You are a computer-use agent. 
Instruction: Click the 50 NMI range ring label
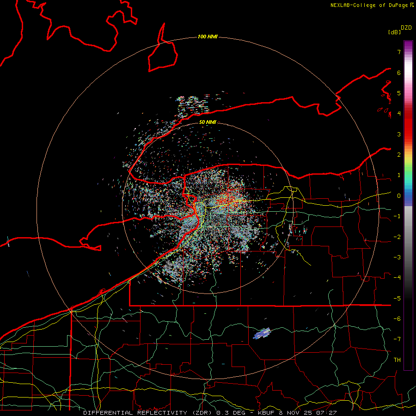[x=208, y=122]
